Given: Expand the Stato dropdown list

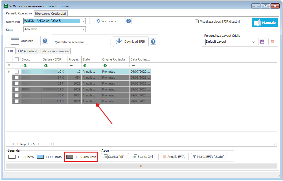Looking at the screenshot, I should [x=84, y=29].
